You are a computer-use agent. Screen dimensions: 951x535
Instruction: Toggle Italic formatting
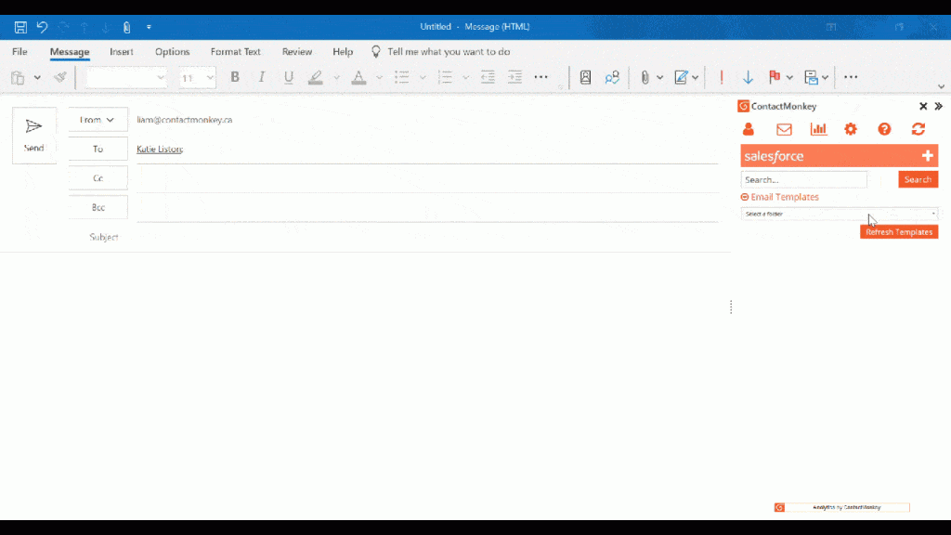261,77
